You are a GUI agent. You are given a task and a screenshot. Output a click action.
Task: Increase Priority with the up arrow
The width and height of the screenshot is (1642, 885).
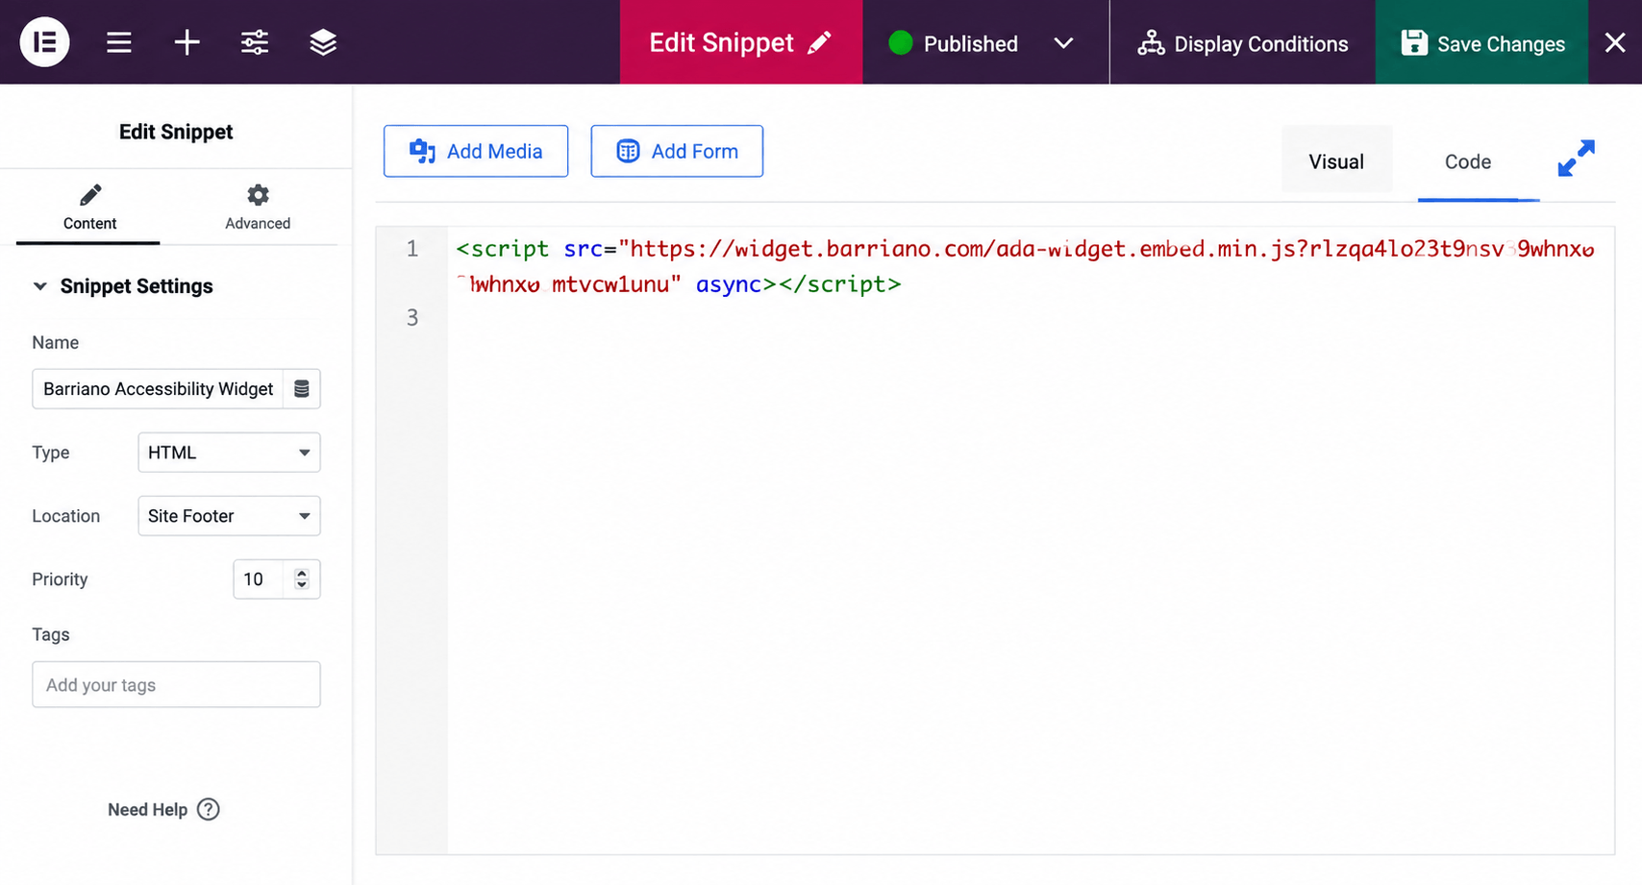point(302,574)
